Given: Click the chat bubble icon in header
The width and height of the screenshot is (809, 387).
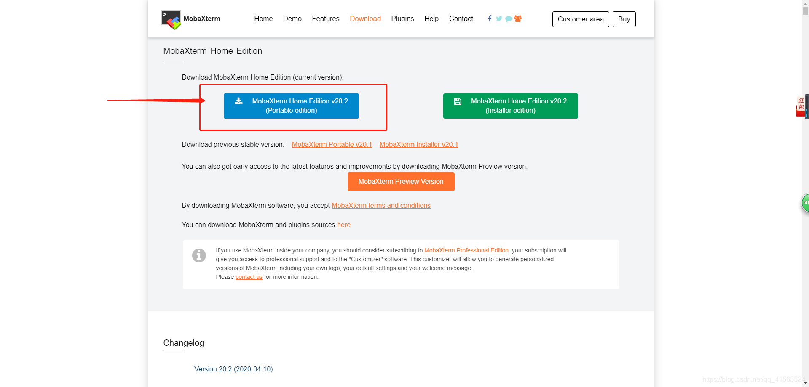Looking at the screenshot, I should click(x=509, y=19).
